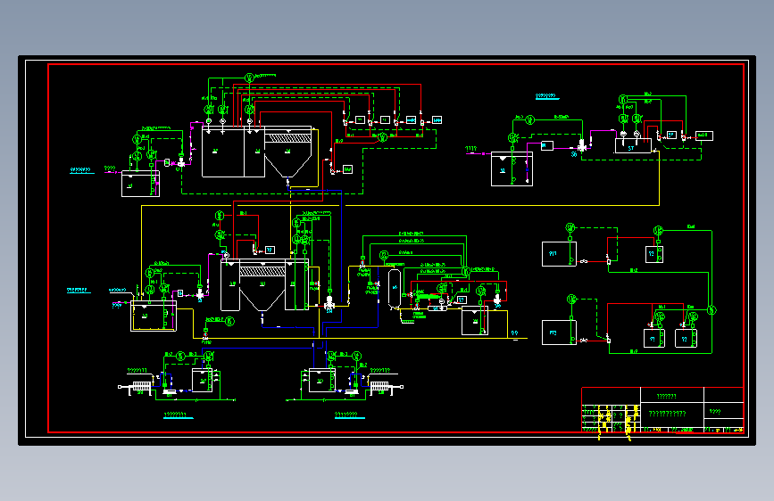Image resolution: width=774 pixels, height=501 pixels.
Task: Click the long question-mark title in the title block
Action: pyautogui.click(x=667, y=414)
